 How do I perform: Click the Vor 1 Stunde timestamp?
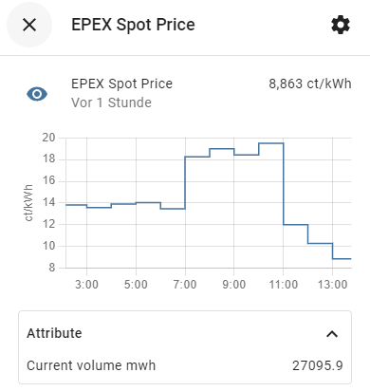[x=111, y=102]
